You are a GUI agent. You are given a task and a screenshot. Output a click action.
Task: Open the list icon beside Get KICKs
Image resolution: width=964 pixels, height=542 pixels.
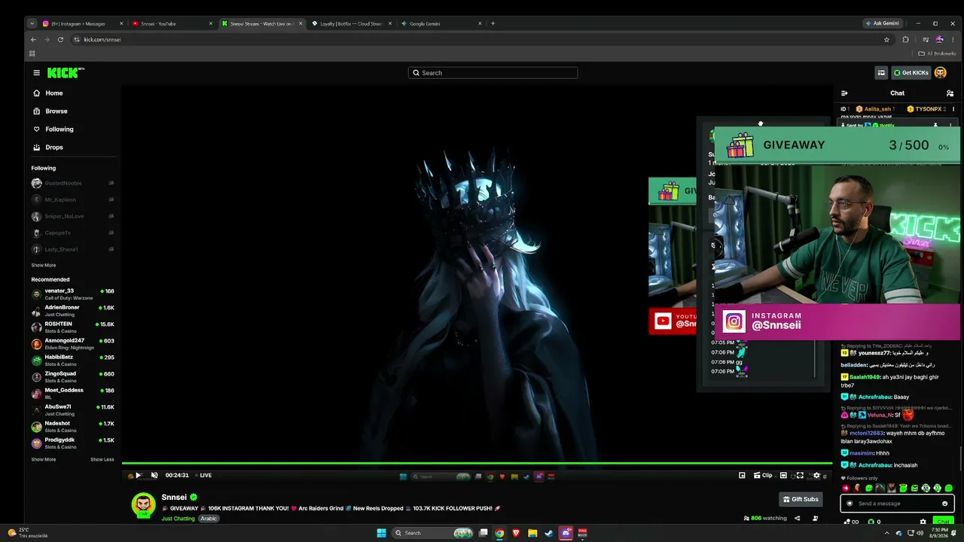881,73
